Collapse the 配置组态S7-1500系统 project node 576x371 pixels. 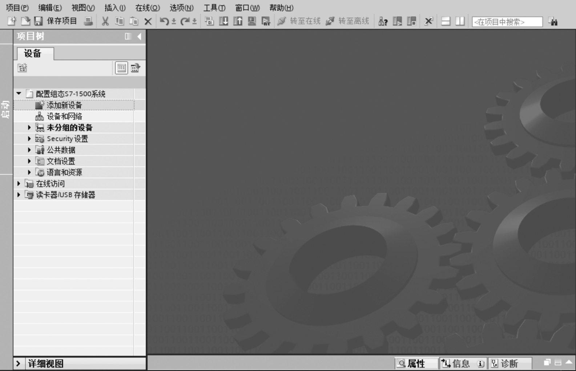click(19, 94)
